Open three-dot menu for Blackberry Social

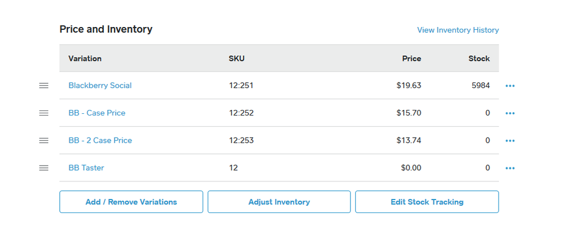(510, 86)
